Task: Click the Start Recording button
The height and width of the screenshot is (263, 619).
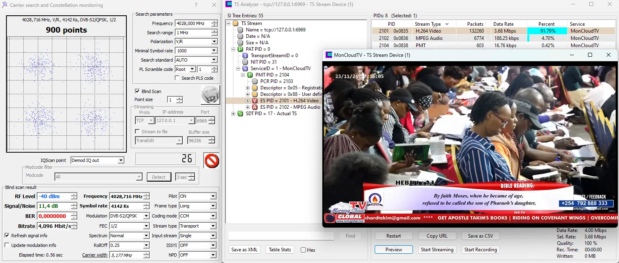Action: 481,250
